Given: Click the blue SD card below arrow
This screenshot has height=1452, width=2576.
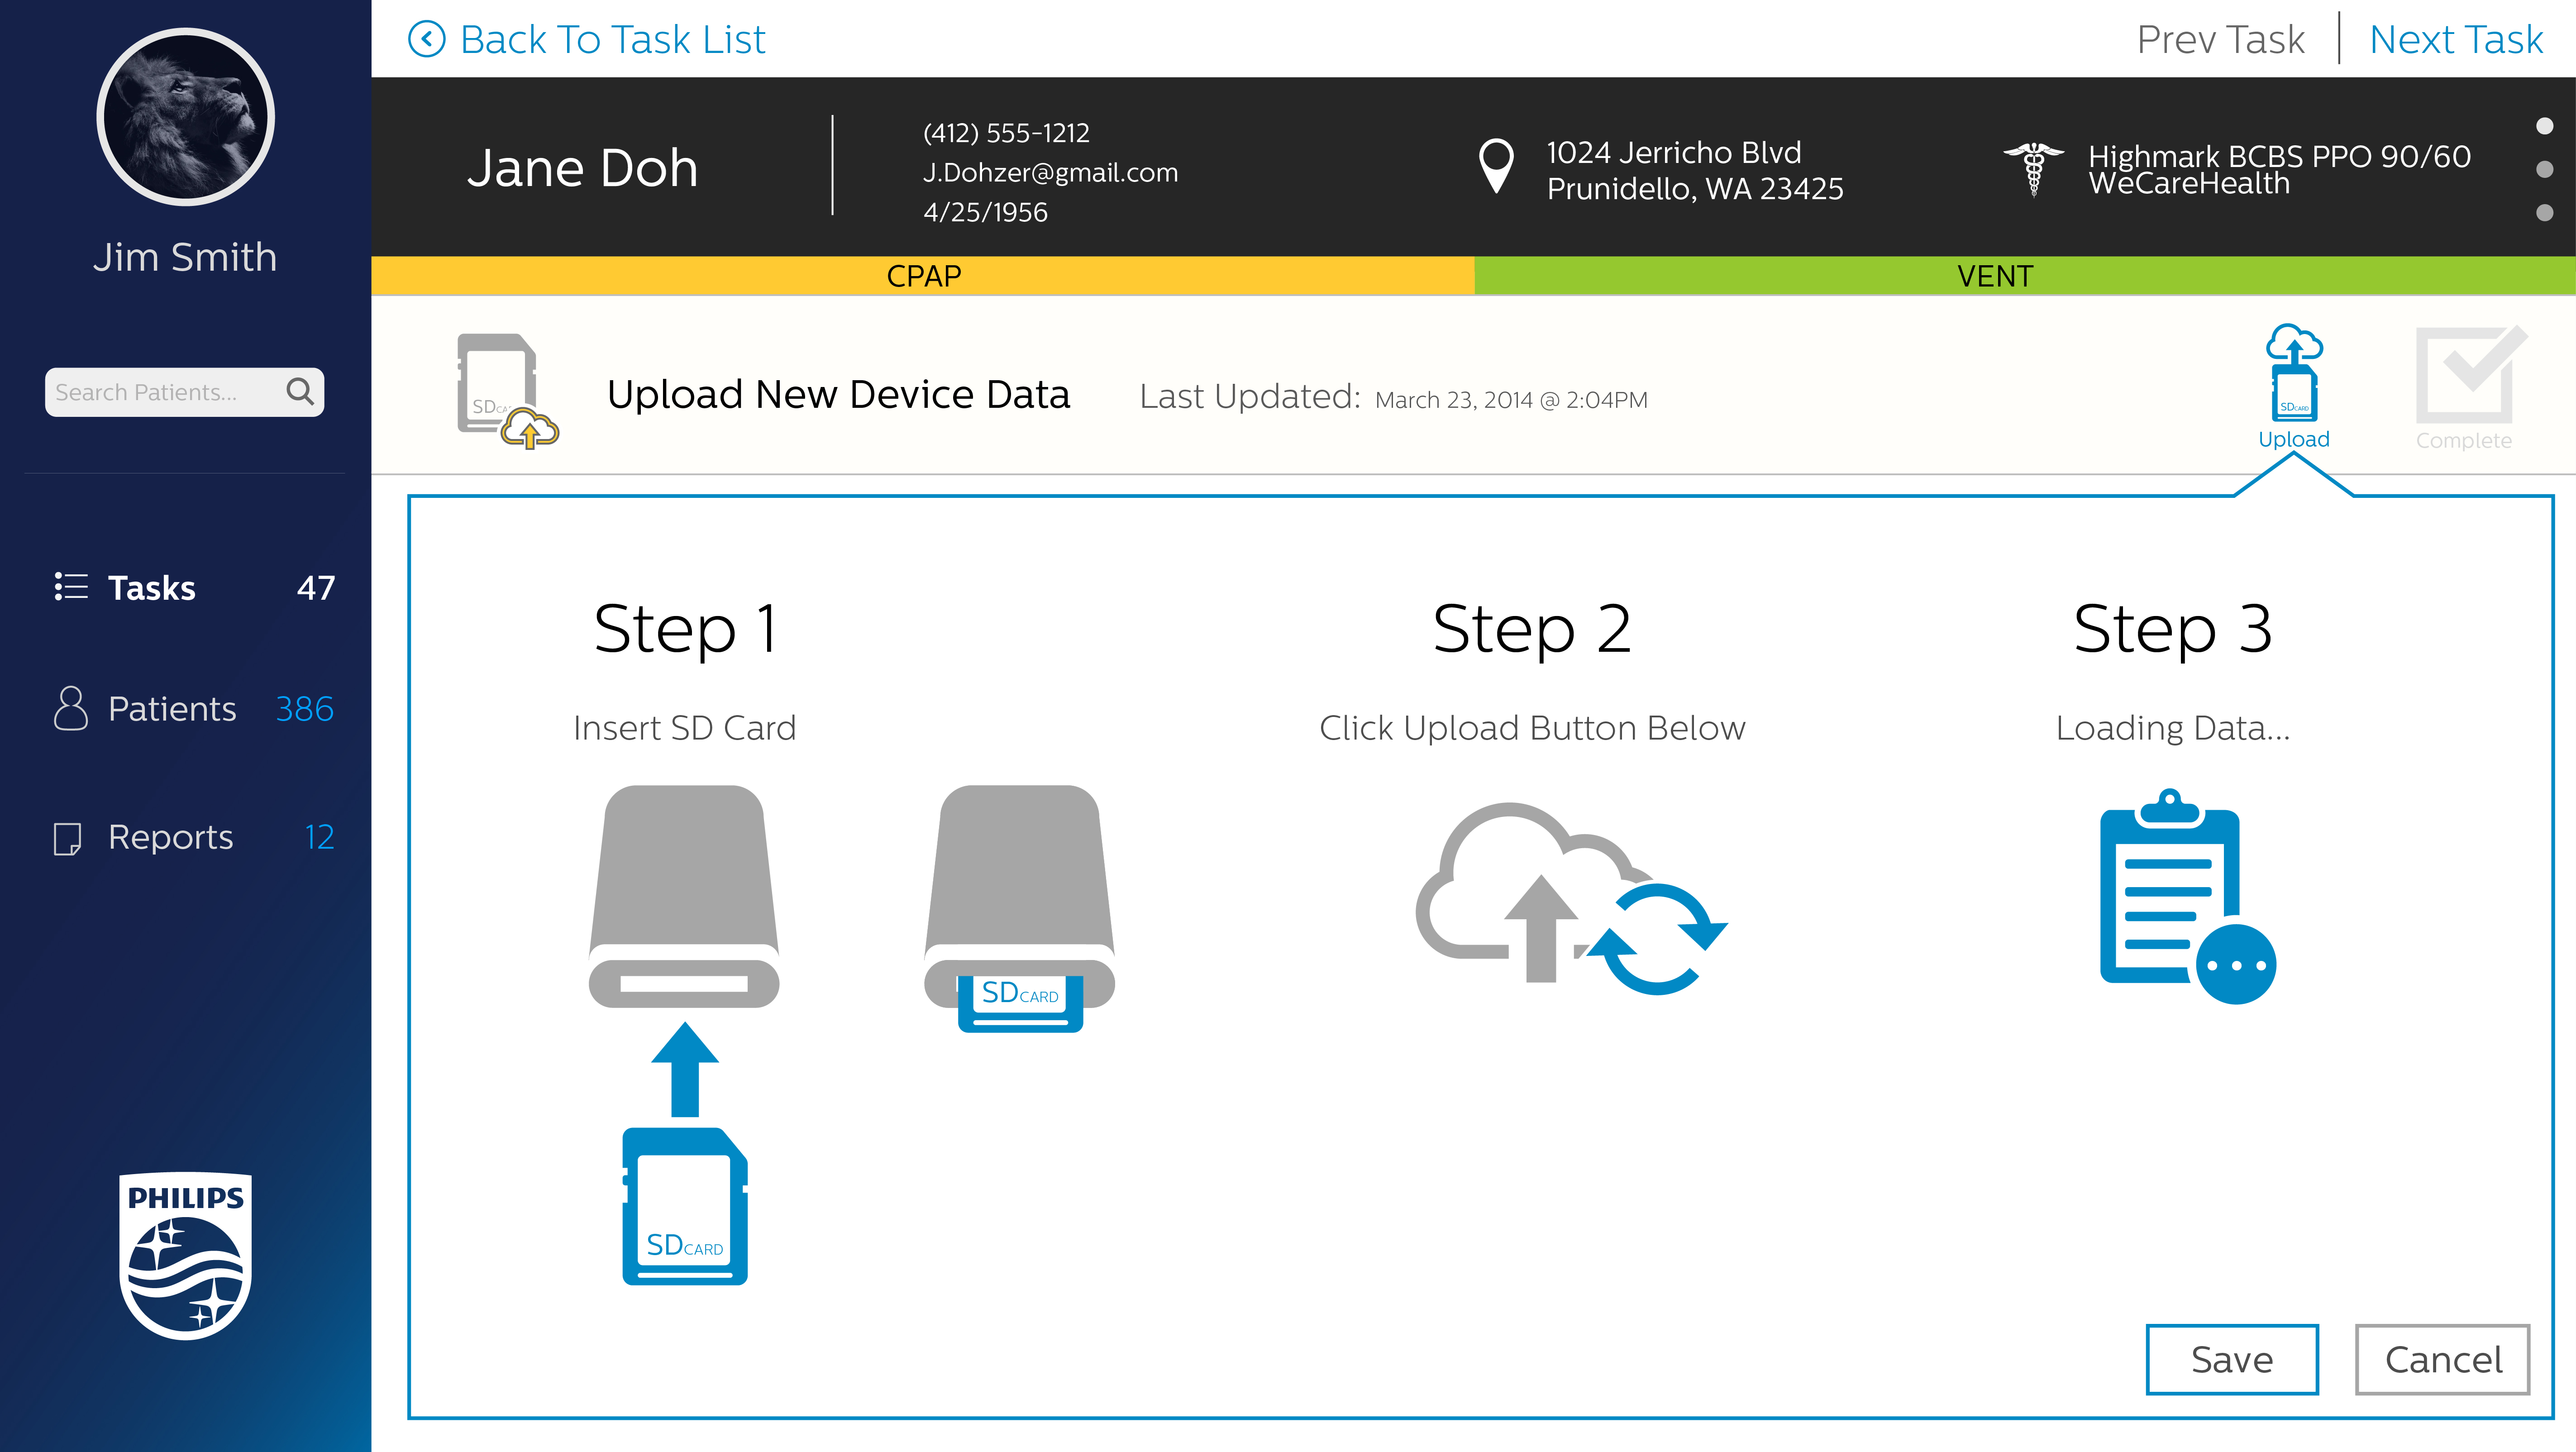Looking at the screenshot, I should 685,1207.
